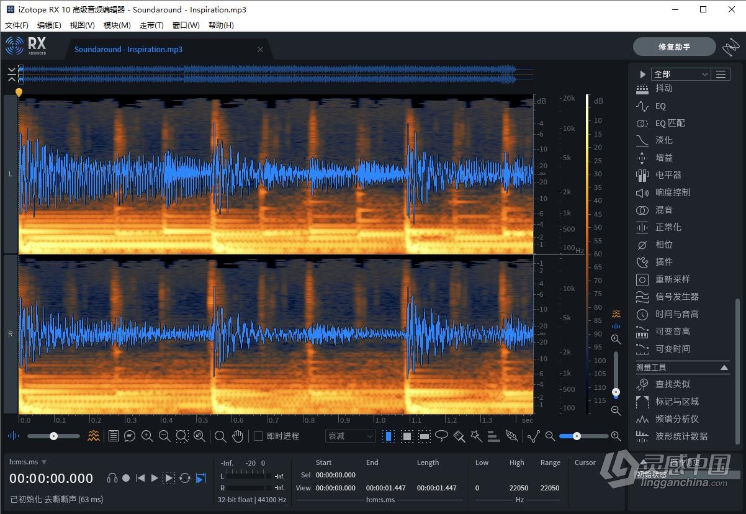Toggle frequency selection tool
Image resolution: width=746 pixels, height=514 pixels.
(x=425, y=436)
